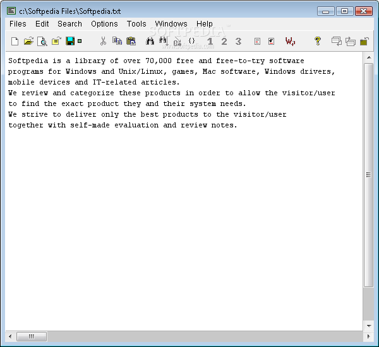379x347 pixels.
Task: Save file with floppy disk icon
Action: [x=70, y=41]
